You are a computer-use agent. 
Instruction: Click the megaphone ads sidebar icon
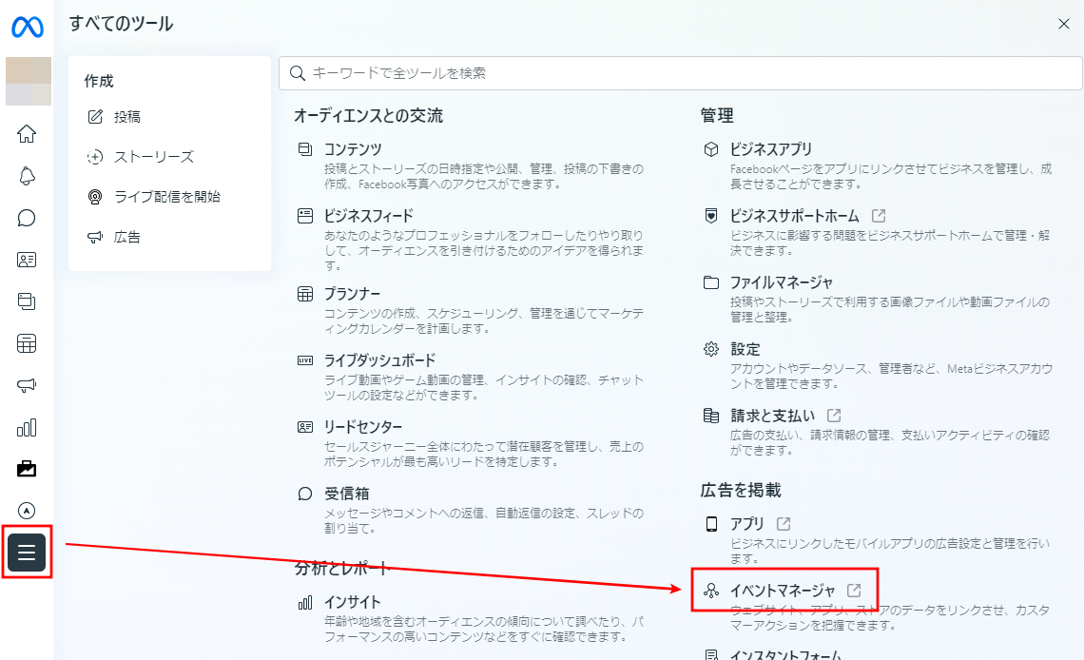click(27, 385)
